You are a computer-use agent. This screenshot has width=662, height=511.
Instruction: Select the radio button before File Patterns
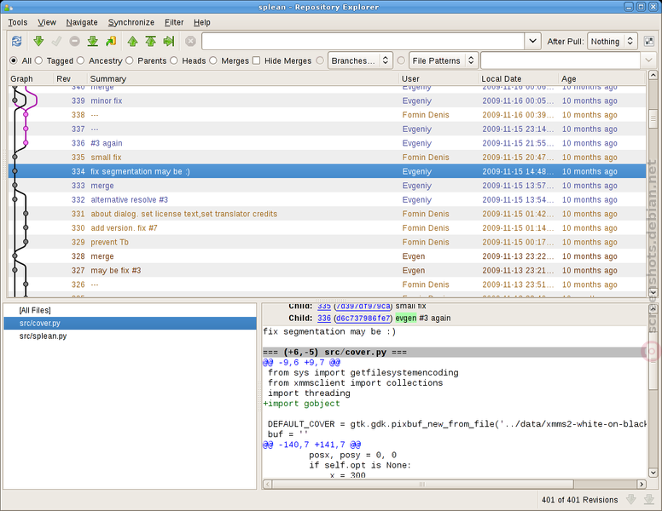401,60
